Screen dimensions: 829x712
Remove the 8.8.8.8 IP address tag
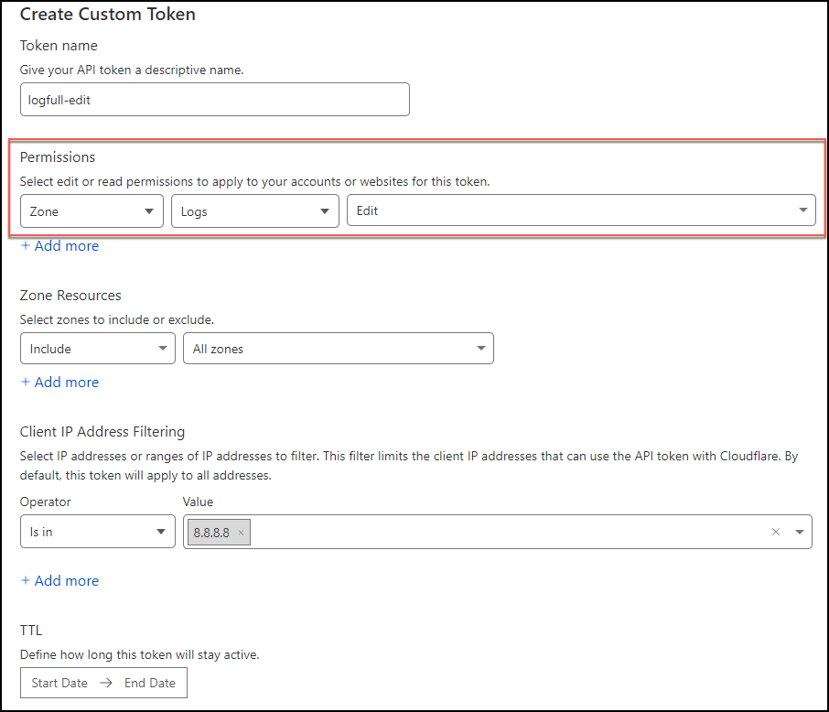(x=241, y=533)
